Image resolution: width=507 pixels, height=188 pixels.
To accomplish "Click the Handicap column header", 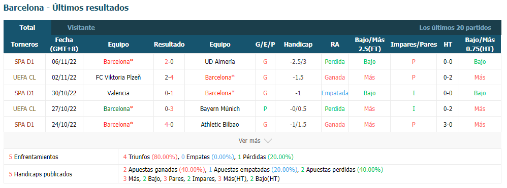I will [x=298, y=45].
